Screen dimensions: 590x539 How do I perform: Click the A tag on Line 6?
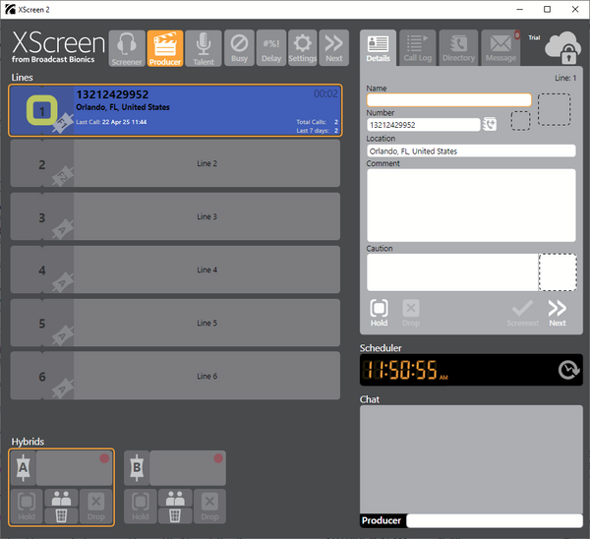(x=63, y=389)
